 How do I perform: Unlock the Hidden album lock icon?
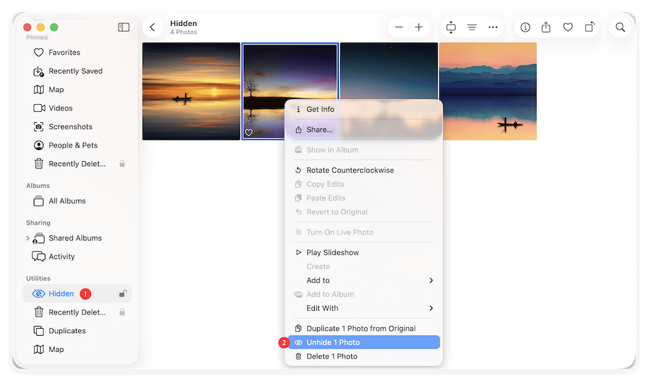click(x=123, y=292)
